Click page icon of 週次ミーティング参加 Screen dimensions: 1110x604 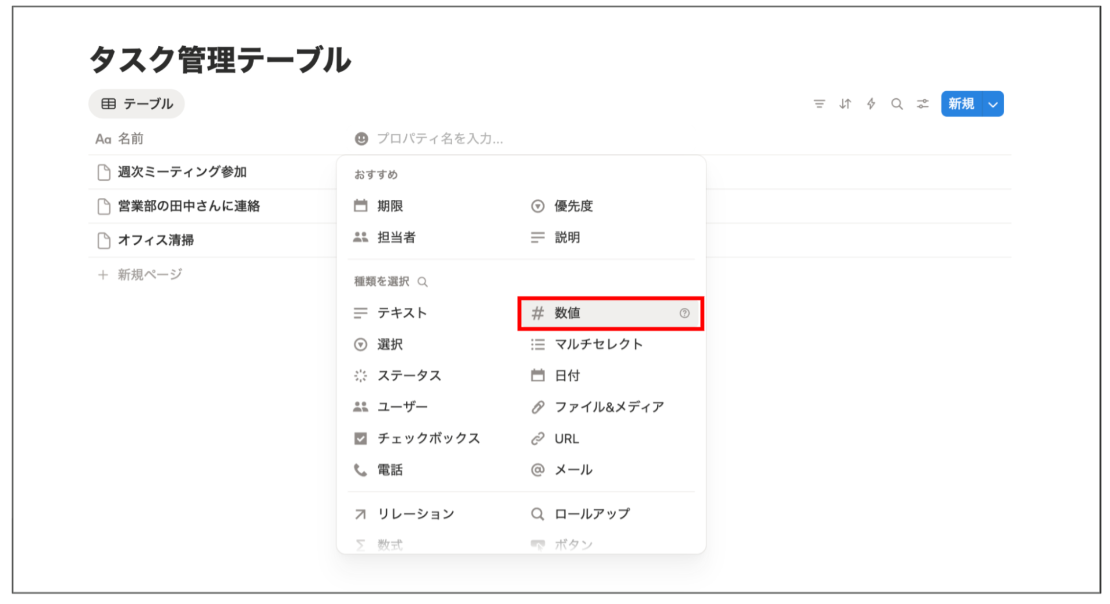104,172
